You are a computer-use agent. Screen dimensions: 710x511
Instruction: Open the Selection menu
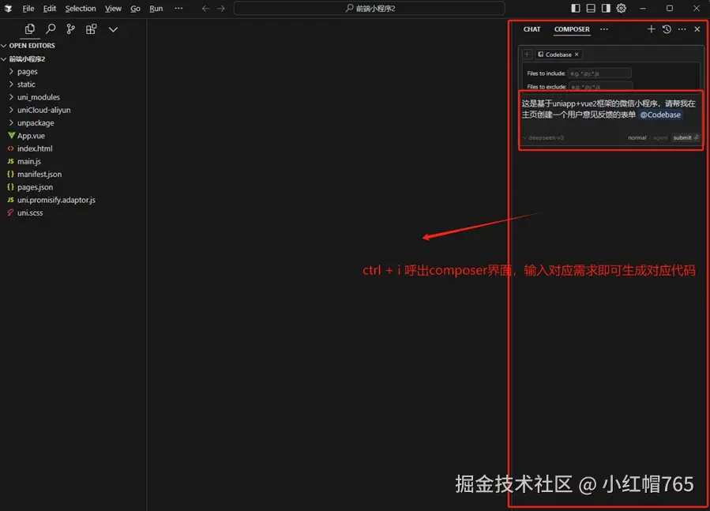[80, 8]
